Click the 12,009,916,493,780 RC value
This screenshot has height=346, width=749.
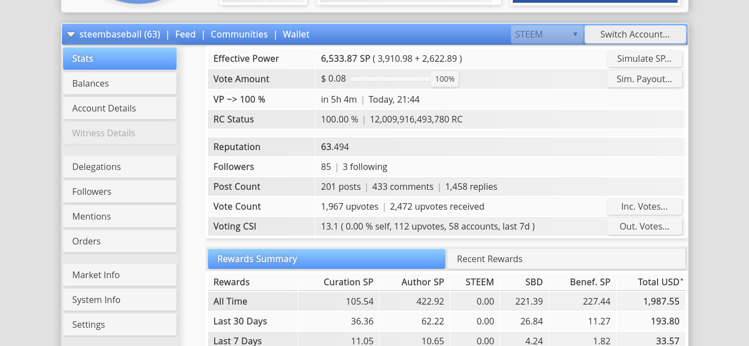coord(416,119)
